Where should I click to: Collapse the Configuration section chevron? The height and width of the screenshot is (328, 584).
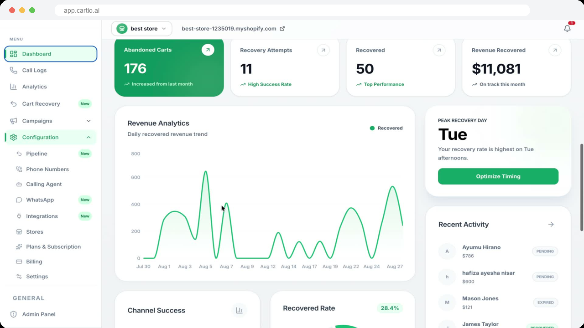click(x=89, y=137)
